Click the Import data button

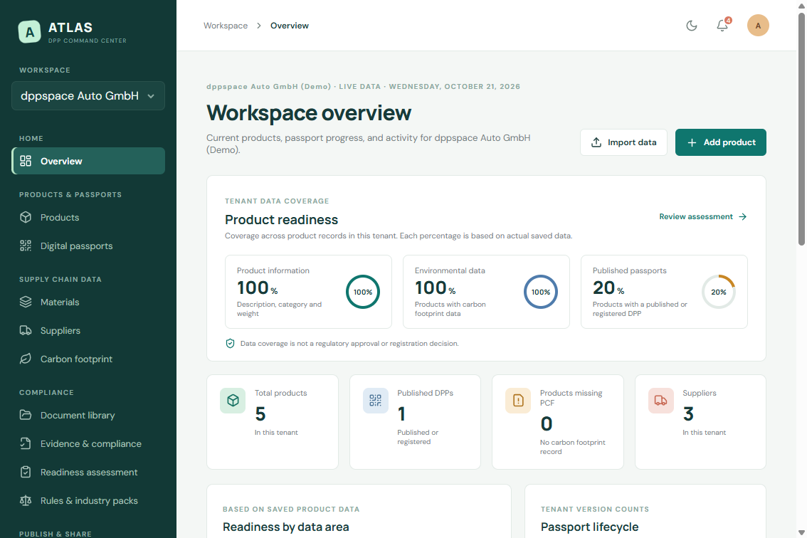coord(624,142)
